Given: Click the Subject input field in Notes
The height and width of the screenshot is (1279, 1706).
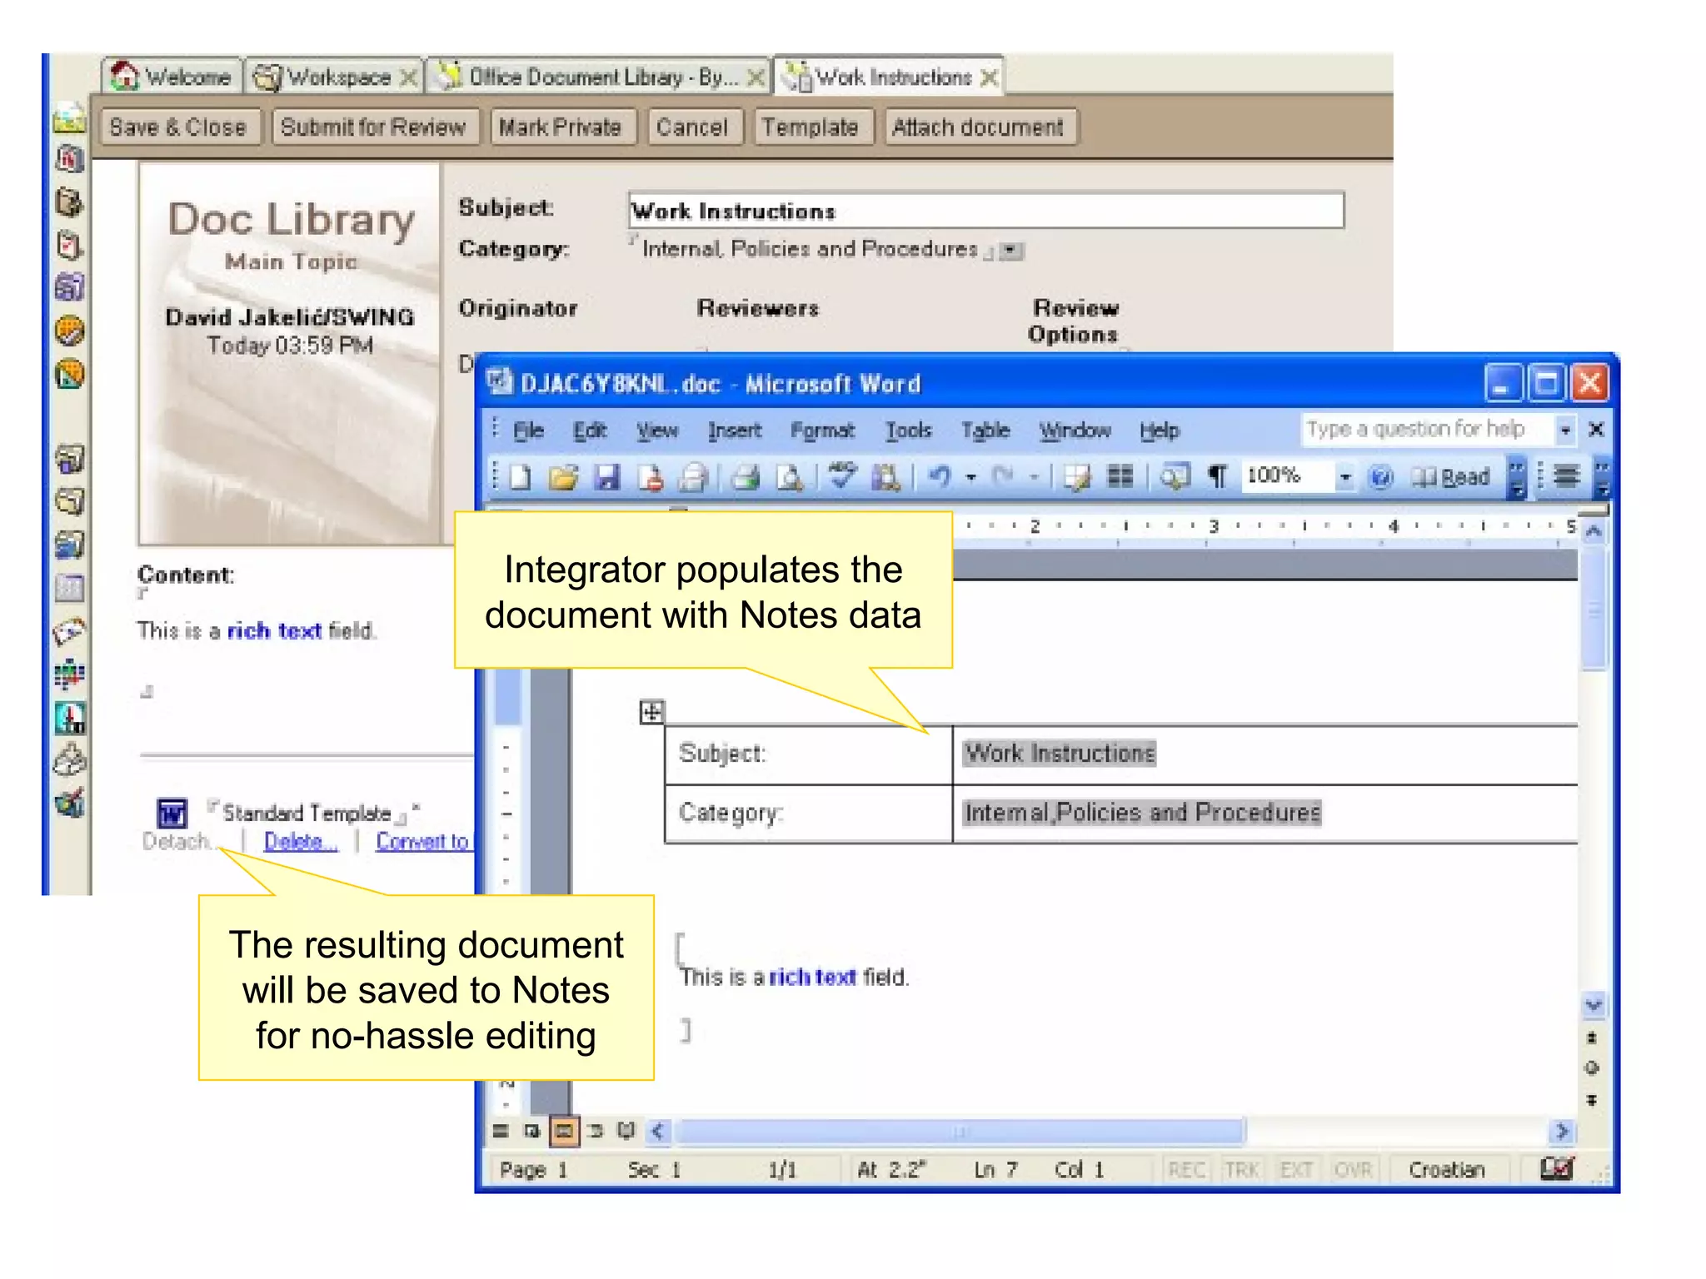Looking at the screenshot, I should pyautogui.click(x=985, y=211).
